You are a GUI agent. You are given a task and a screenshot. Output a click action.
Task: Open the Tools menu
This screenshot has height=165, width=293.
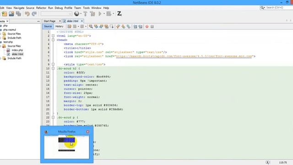(x=86, y=8)
